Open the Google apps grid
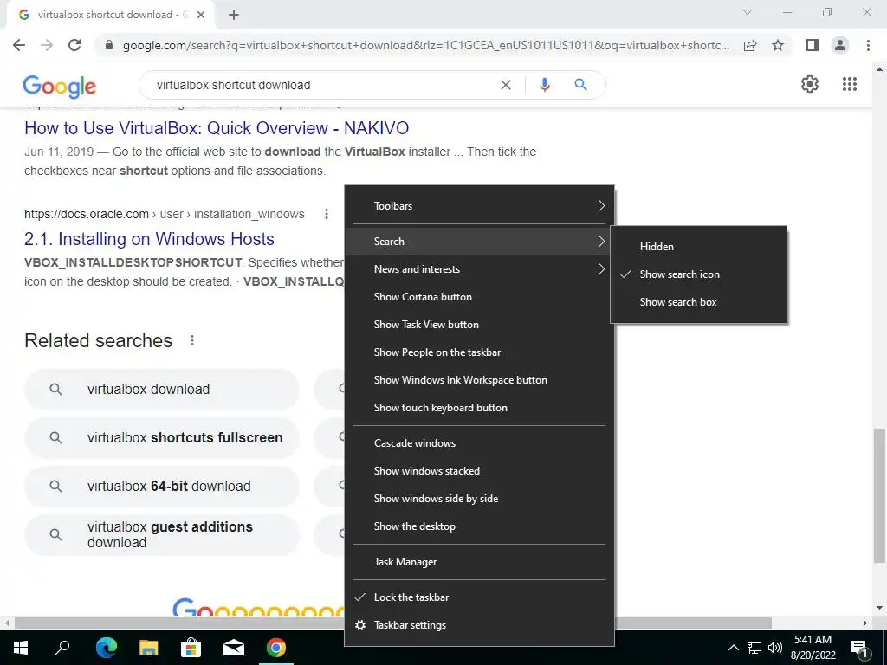 (849, 84)
